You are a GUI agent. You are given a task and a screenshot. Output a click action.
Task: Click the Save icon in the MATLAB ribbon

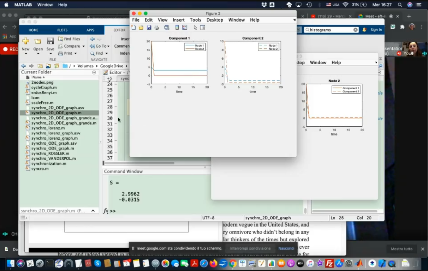50,44
